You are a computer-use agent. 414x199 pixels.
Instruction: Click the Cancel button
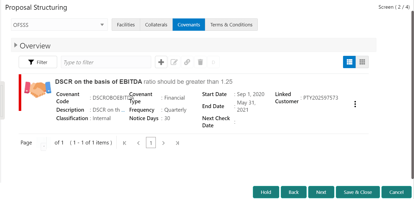pyautogui.click(x=397, y=192)
